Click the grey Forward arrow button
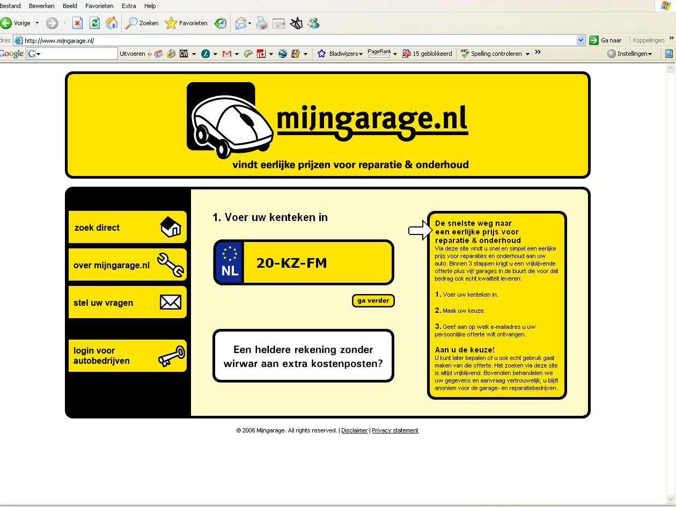The width and height of the screenshot is (676, 507). (52, 23)
